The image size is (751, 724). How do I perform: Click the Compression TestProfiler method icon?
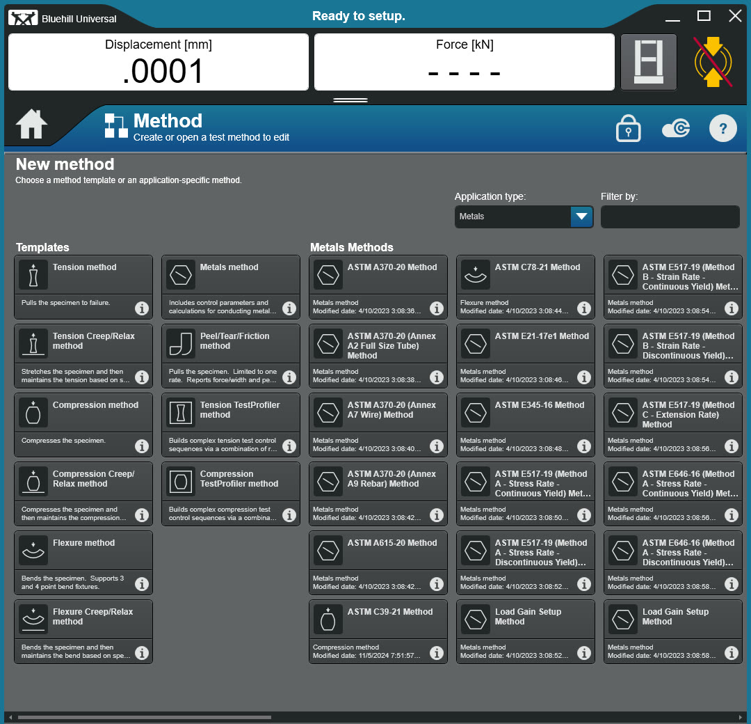tap(181, 482)
